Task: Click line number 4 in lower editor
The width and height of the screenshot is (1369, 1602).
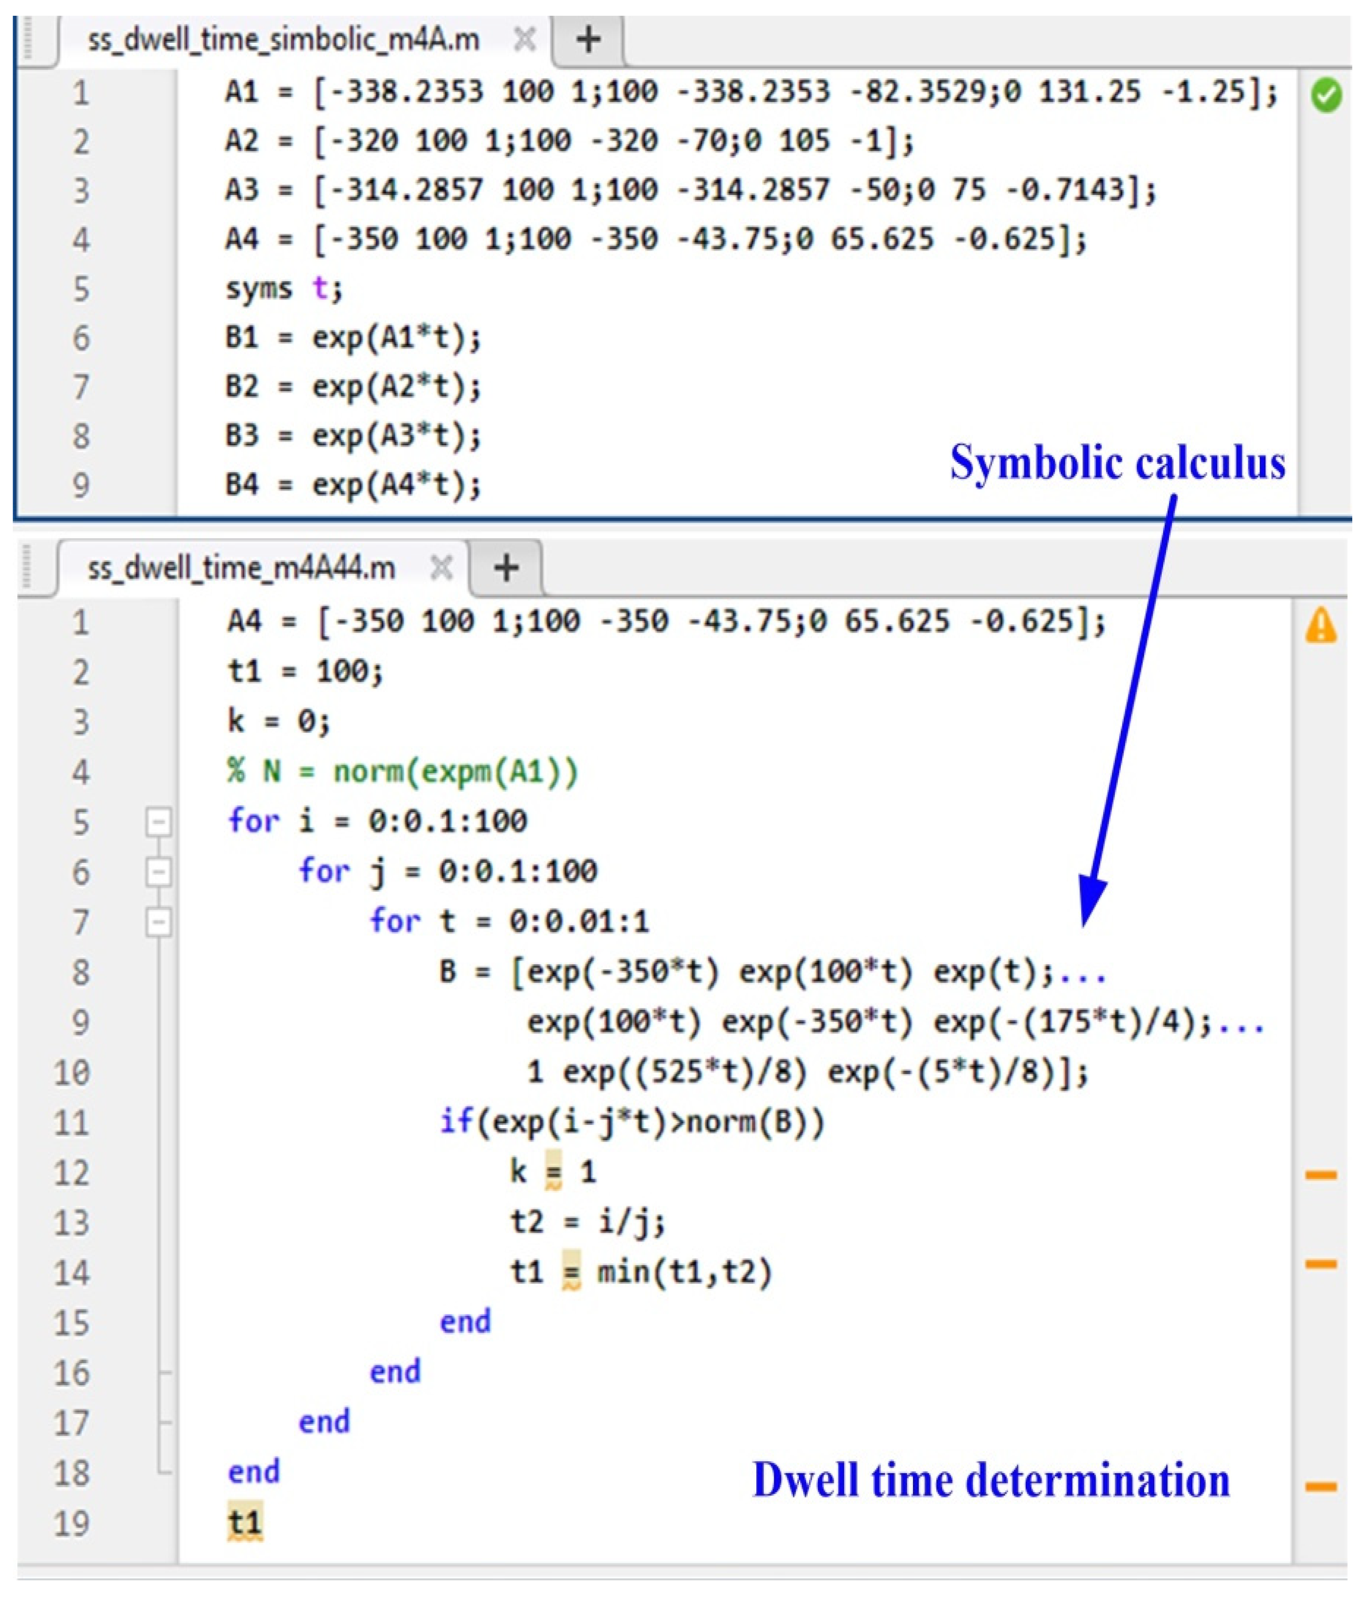Action: tap(80, 772)
